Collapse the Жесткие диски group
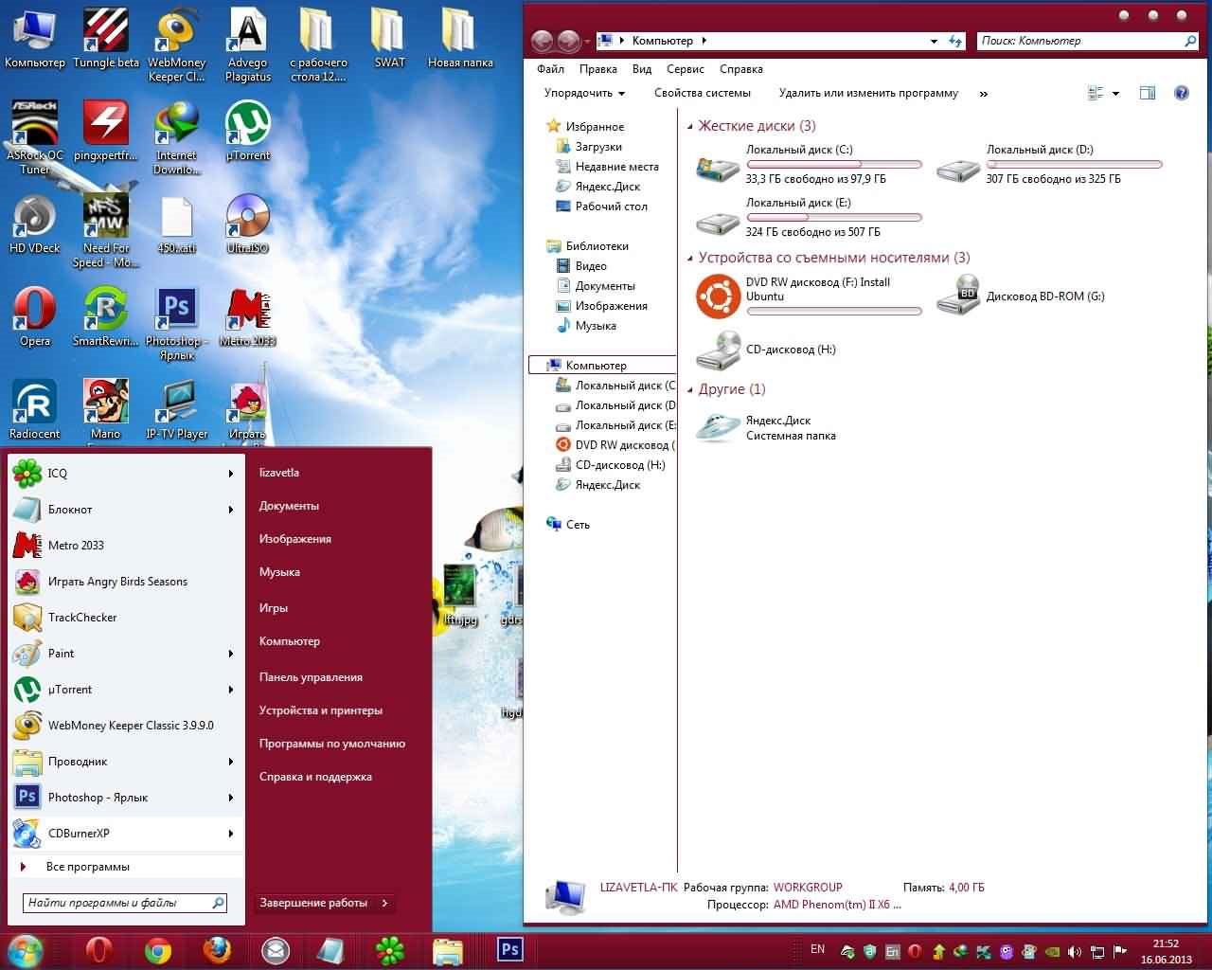1212x970 pixels. 690,126
